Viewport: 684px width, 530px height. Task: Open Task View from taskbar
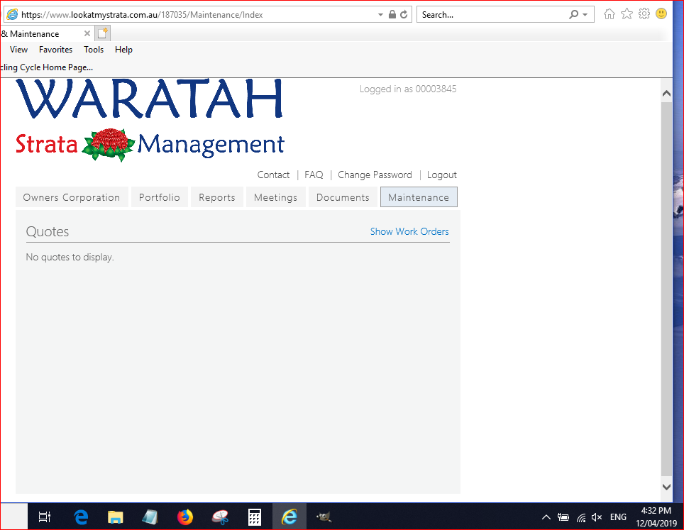click(x=45, y=517)
